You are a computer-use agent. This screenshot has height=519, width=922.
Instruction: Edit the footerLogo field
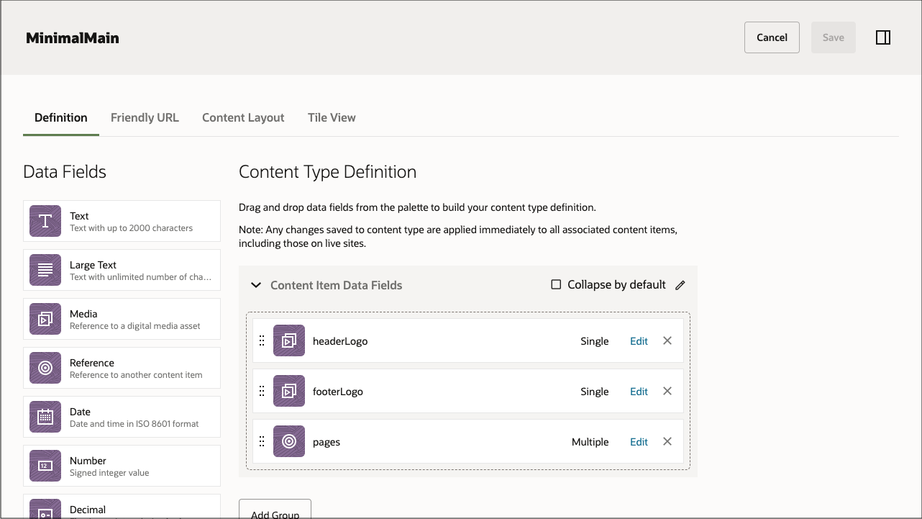coord(639,391)
